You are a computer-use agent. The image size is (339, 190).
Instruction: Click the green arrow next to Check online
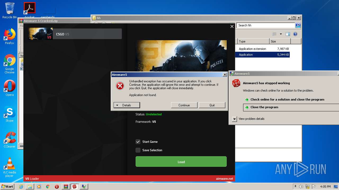tap(247, 100)
